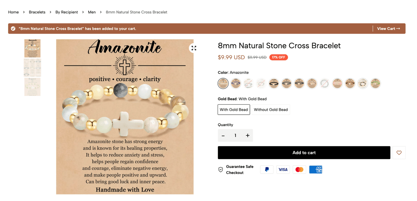The image size is (417, 201).
Task: Switch to Without Gold Bead
Action: click(x=271, y=110)
